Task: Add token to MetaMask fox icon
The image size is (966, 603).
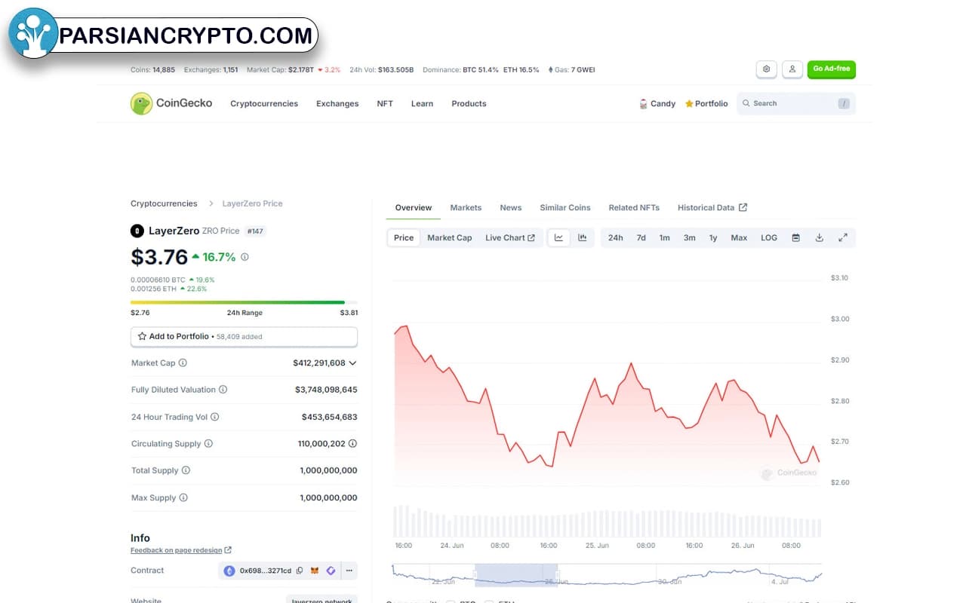Action: [x=315, y=571]
